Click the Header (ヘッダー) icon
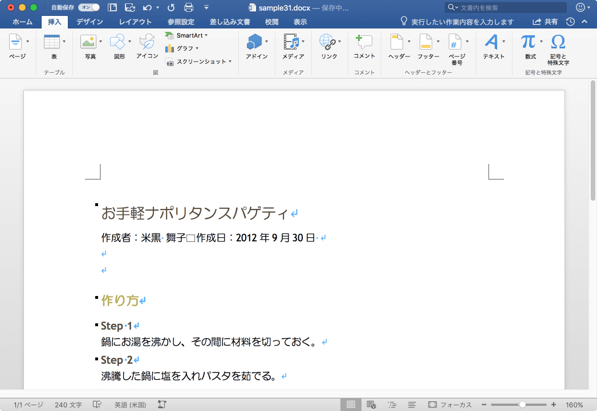 tap(397, 42)
